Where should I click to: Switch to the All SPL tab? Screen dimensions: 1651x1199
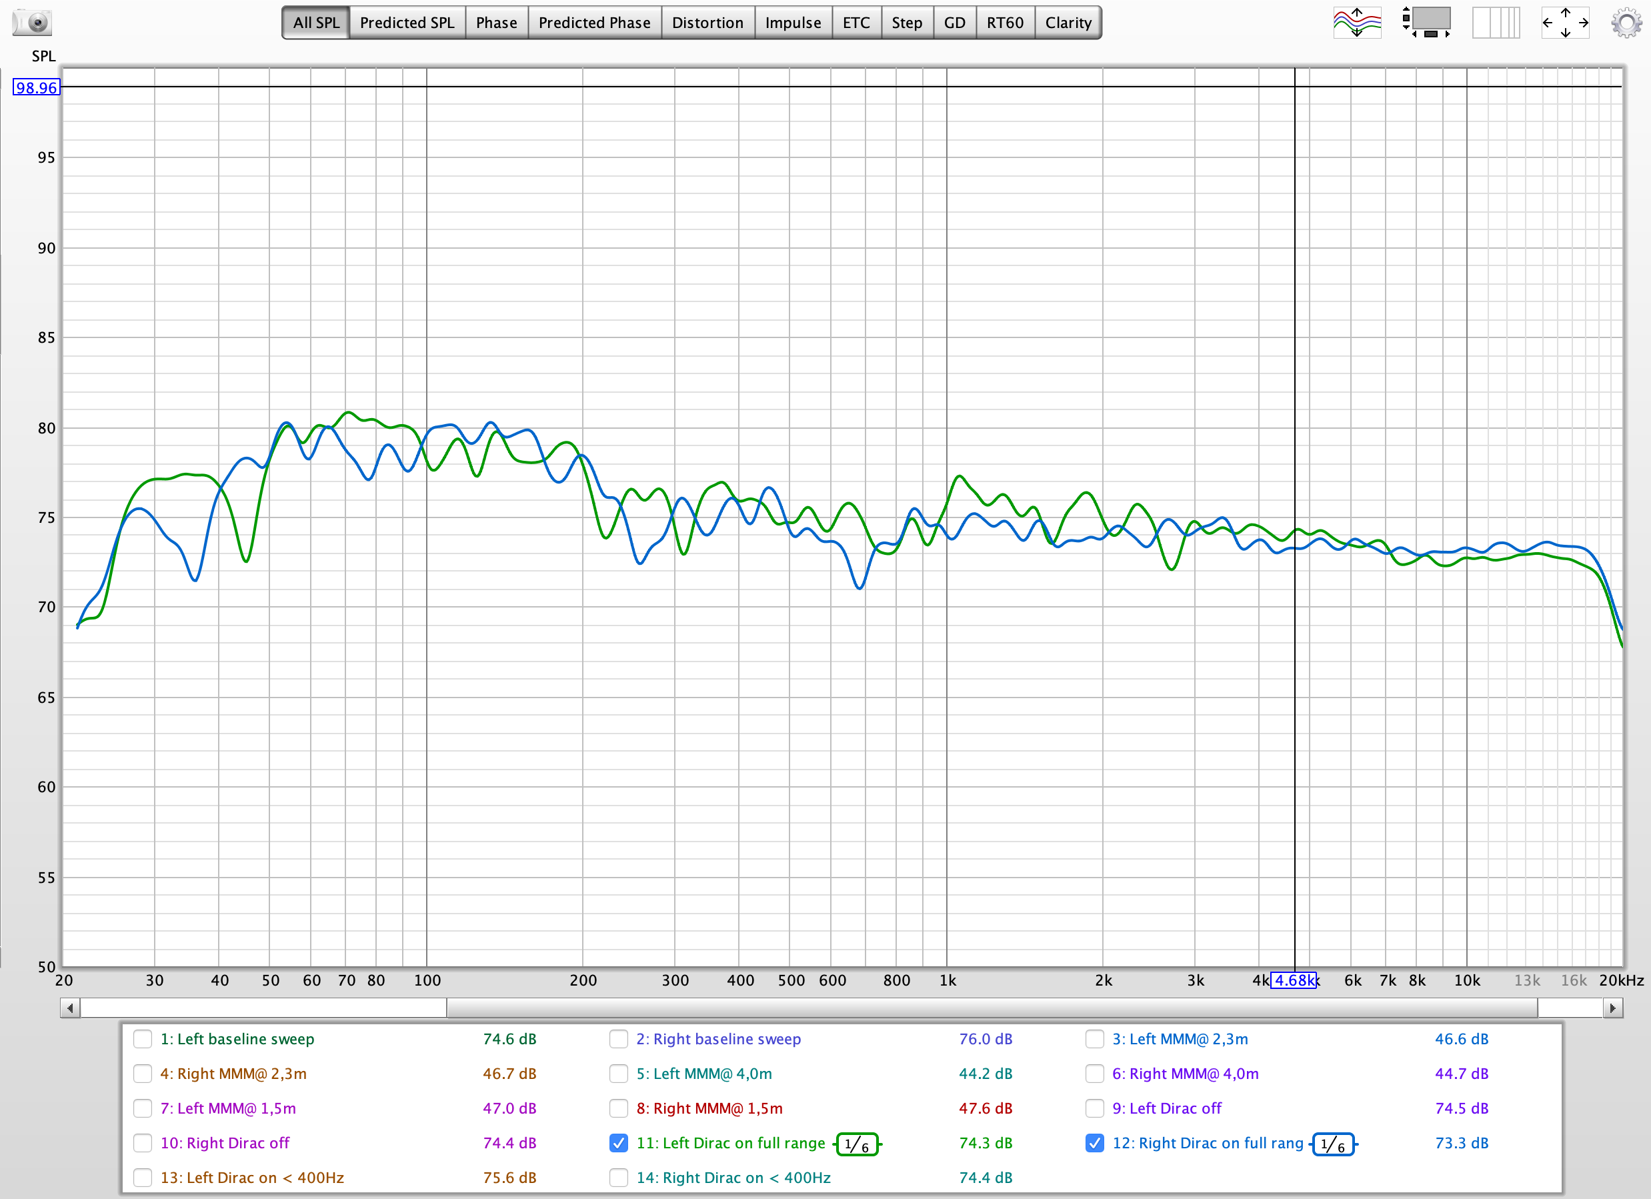(316, 23)
